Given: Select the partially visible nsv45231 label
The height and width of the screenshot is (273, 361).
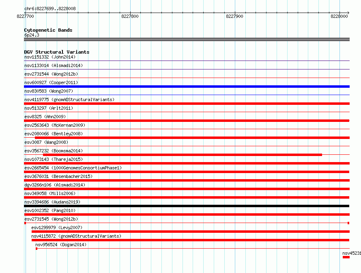Looking at the screenshot, I should click(x=352, y=253).
